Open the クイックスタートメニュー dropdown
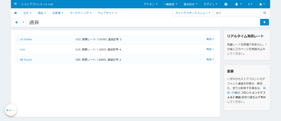Viewport: 281px width, 121px height. [193, 13]
